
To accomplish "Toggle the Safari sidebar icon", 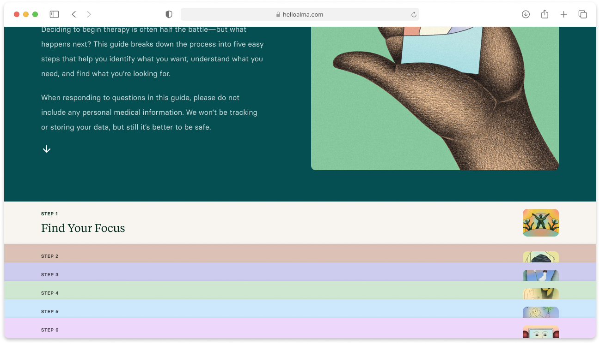I will pos(54,14).
